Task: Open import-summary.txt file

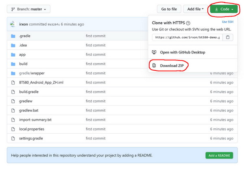Action: pos(35,120)
